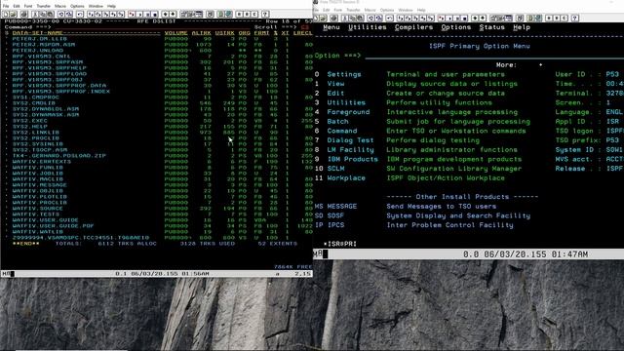Open Help menu in left emulator window
This screenshot has height=351, width=624.
[111, 6]
